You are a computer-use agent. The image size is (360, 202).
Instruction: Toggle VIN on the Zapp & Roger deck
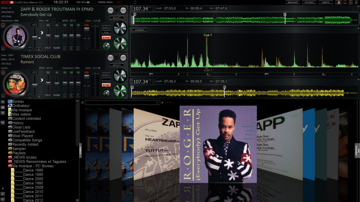[3, 26]
